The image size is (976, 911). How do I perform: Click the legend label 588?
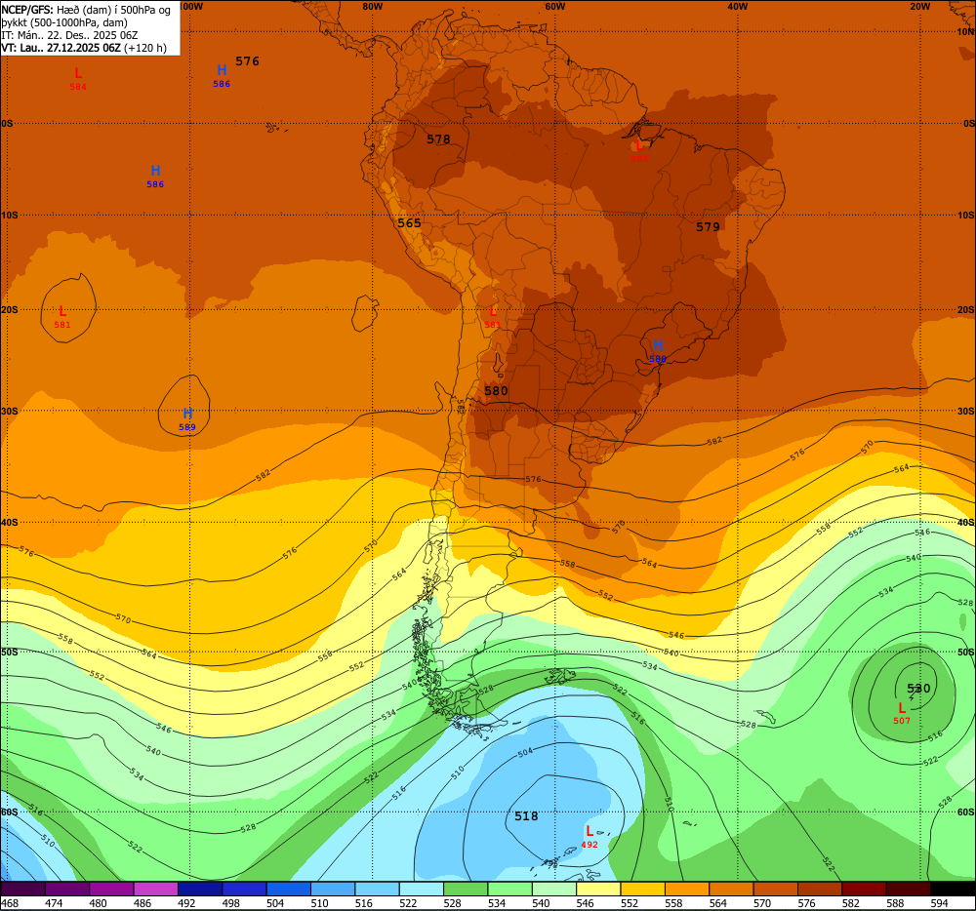pos(895,903)
